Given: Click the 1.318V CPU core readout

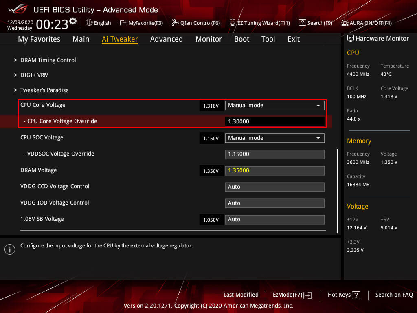Looking at the screenshot, I should pyautogui.click(x=211, y=106).
